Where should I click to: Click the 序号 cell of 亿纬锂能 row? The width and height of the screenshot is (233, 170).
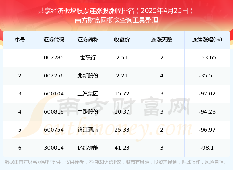(20, 148)
